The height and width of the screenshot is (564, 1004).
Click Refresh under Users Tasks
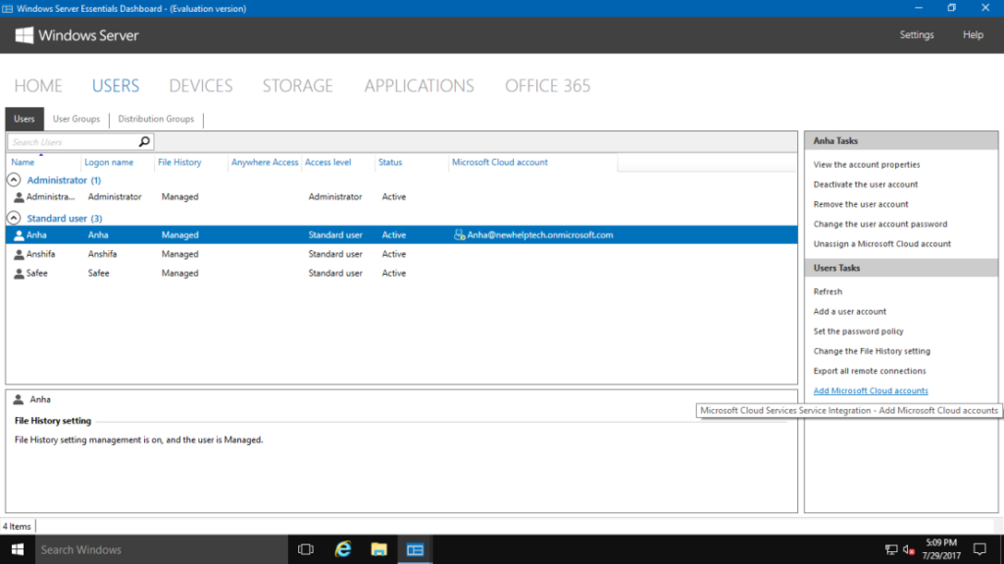[x=828, y=291]
